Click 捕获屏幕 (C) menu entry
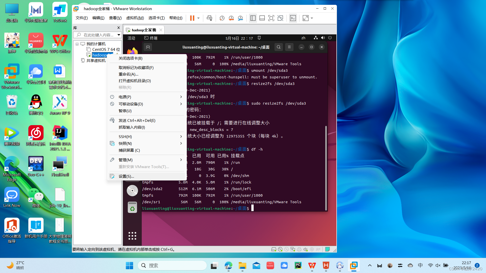Image resolution: width=486 pixels, height=273 pixels. pyautogui.click(x=129, y=150)
